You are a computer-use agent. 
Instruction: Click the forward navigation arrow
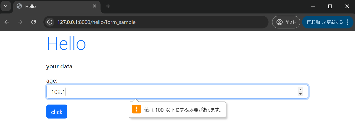[x=20, y=22]
